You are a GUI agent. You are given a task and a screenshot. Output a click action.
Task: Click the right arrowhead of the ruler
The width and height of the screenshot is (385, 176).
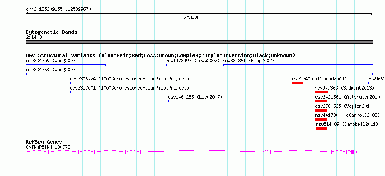pos(372,14)
